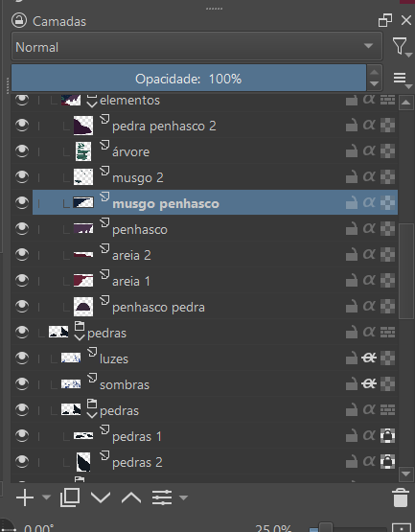Image resolution: width=415 pixels, height=532 pixels.
Task: Lock the musgo penhasco layer
Action: pos(352,203)
